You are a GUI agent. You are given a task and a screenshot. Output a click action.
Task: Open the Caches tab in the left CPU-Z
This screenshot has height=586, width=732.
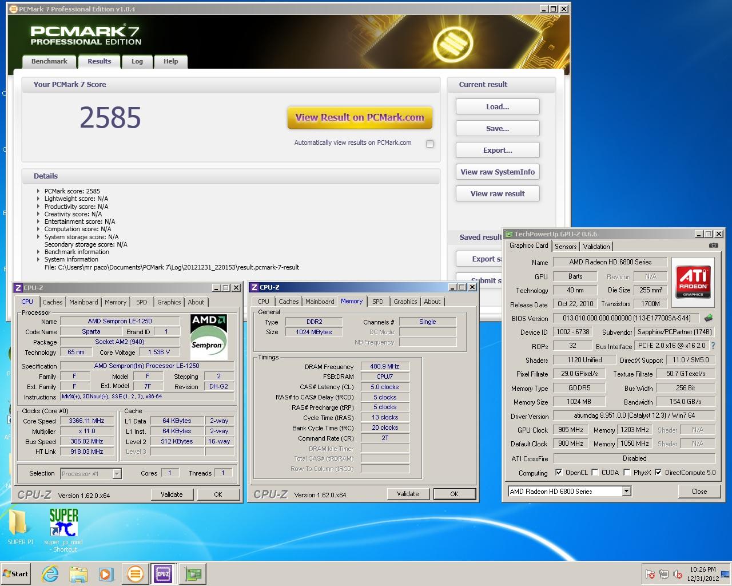53,302
